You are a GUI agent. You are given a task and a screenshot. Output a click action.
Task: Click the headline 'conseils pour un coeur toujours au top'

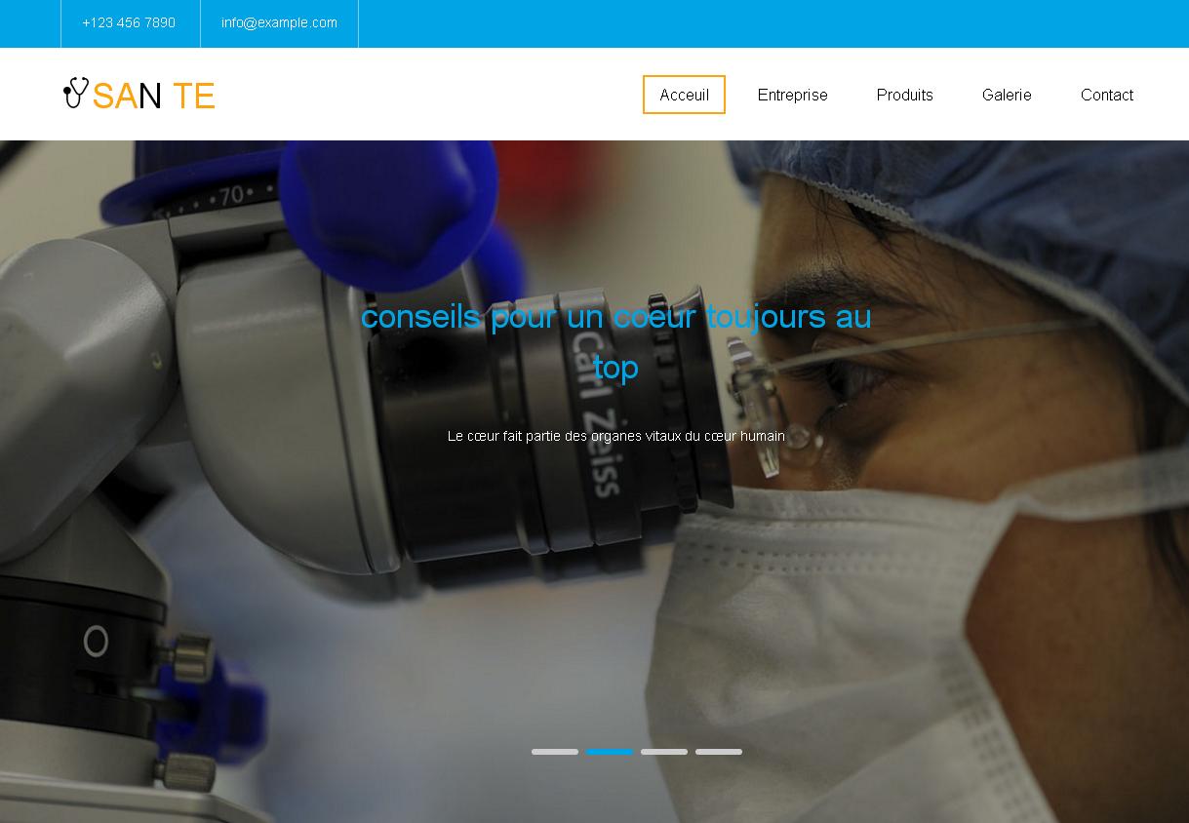tap(616, 342)
